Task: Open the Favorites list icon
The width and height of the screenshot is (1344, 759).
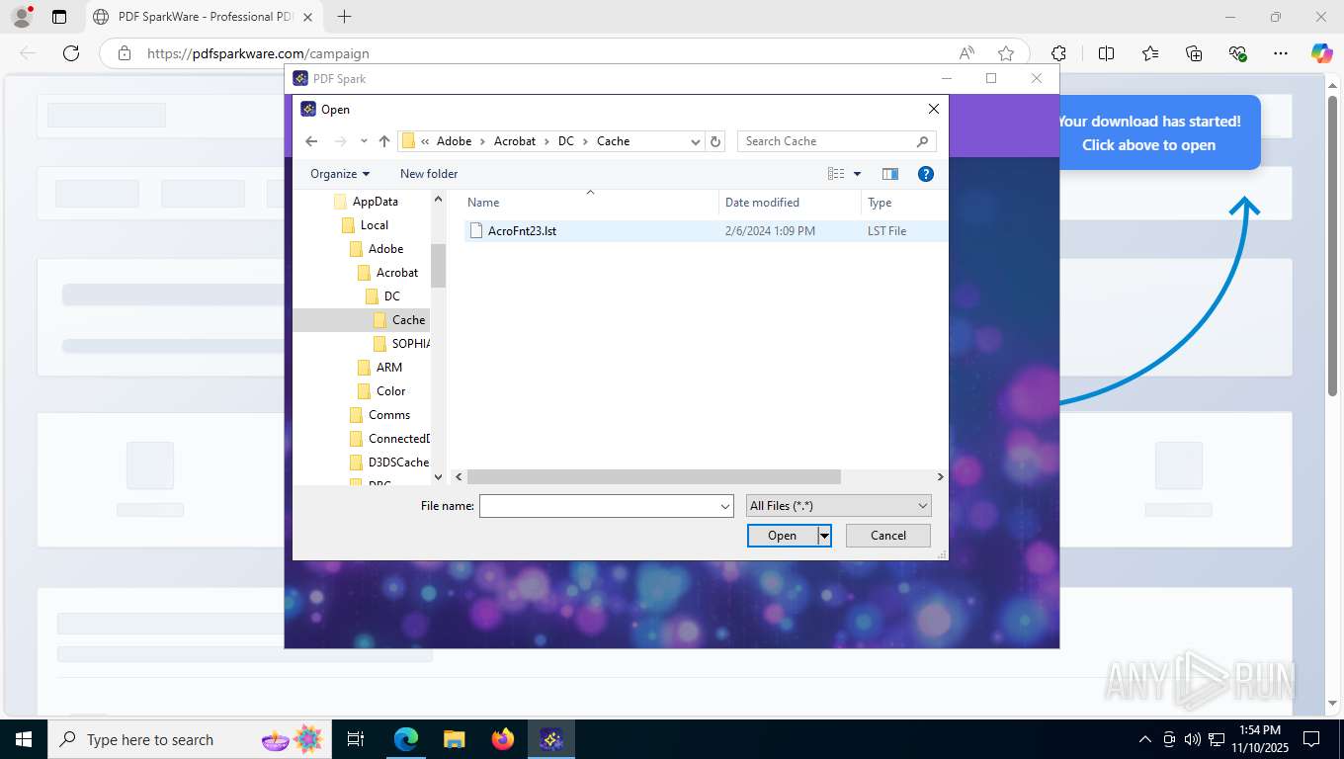Action: (x=1150, y=53)
